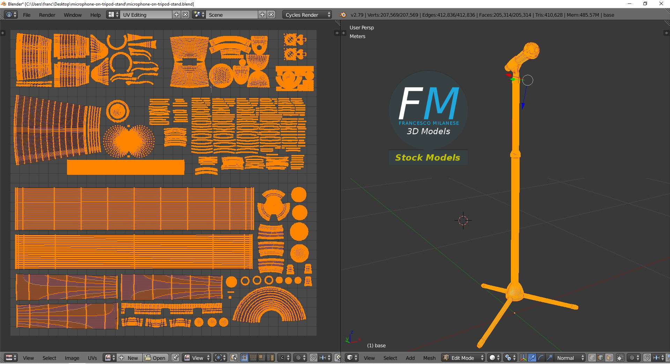The image size is (670, 364).
Task: Open the UVs menu
Action: pos(92,358)
